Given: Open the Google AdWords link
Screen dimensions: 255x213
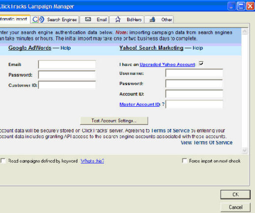Looking at the screenshot, I should tap(30, 48).
